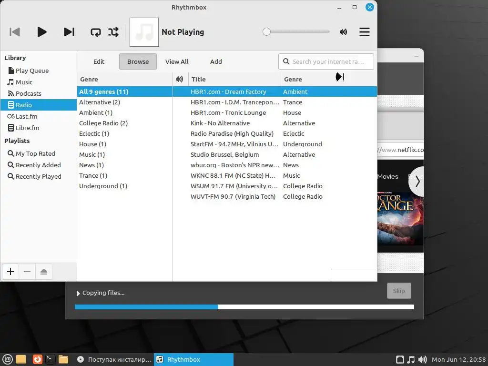This screenshot has width=488, height=366.
Task: Launch Firefox from the panel
Action: click(x=37, y=359)
